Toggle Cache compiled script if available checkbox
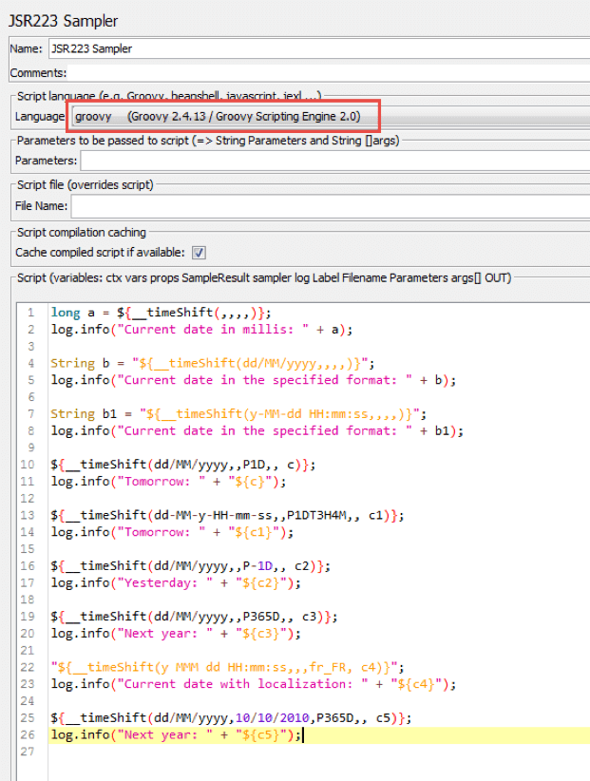This screenshot has height=781, width=590. tap(199, 253)
